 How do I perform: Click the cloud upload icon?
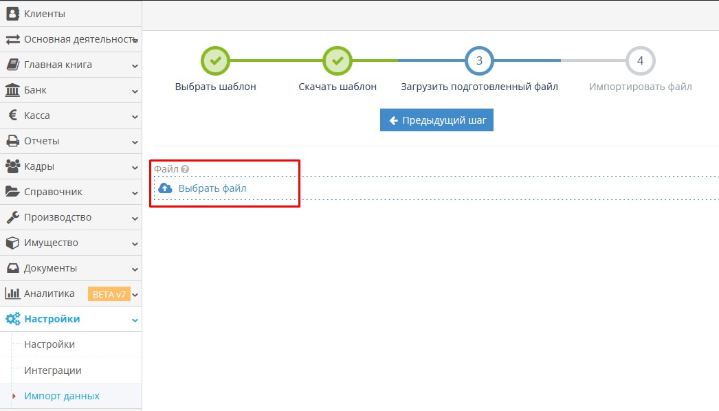point(165,188)
